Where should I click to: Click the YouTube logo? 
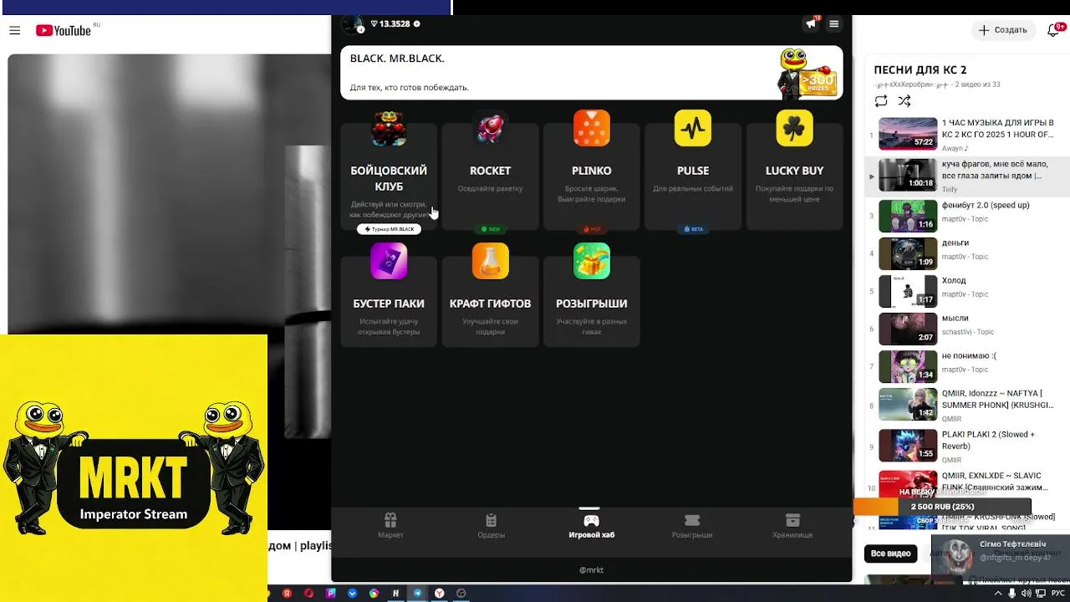(x=64, y=30)
